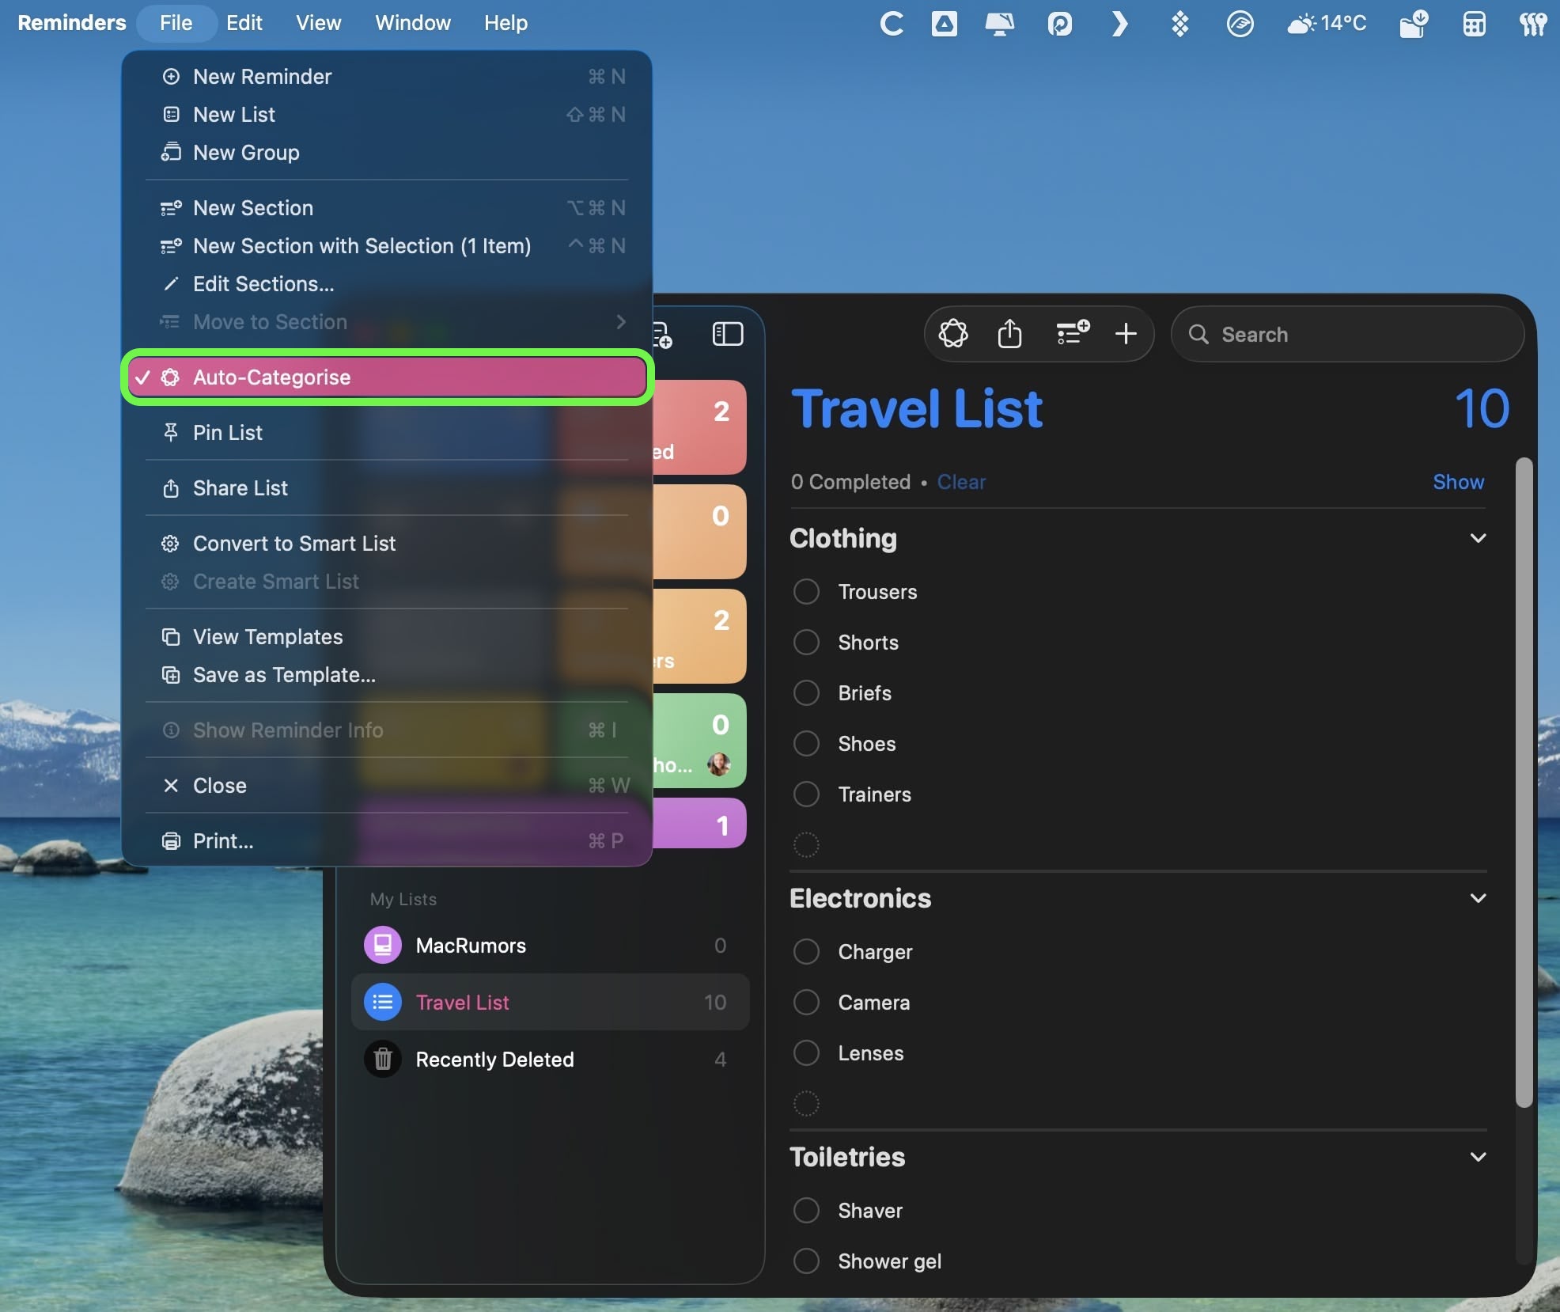The width and height of the screenshot is (1560, 1312).
Task: Click the Share list toolbar icon
Action: (x=1009, y=334)
